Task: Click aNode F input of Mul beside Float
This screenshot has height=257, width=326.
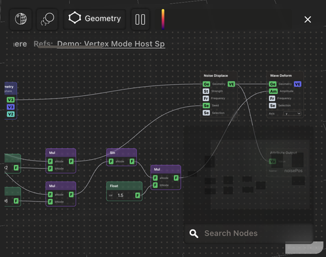Action: [x=155, y=178]
